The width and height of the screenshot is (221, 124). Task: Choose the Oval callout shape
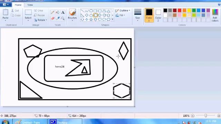(x=104, y=19)
